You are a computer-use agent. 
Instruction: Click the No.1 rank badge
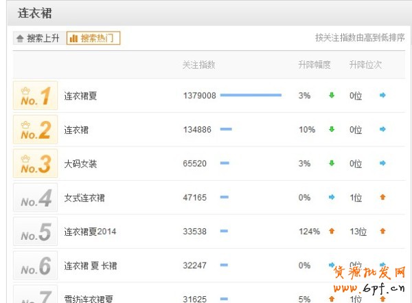35,96
